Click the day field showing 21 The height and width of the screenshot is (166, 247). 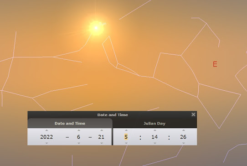pos(101,137)
